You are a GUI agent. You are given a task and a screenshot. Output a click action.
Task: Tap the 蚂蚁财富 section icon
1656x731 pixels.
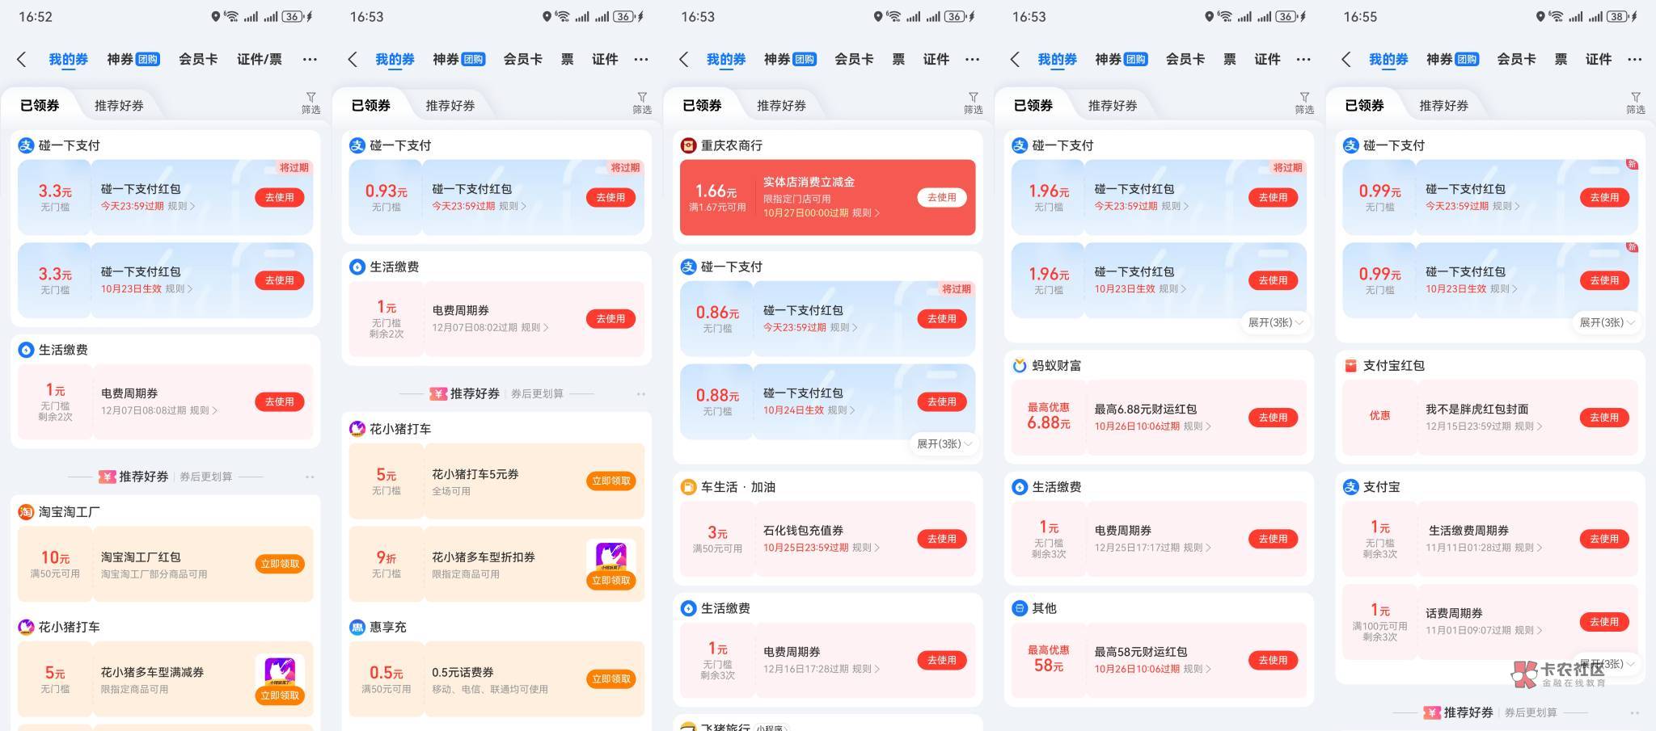1020,366
